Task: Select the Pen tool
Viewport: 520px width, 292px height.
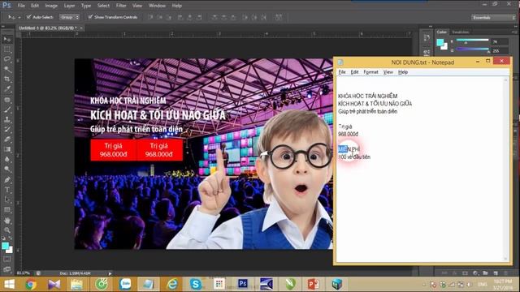Action: coord(7,180)
